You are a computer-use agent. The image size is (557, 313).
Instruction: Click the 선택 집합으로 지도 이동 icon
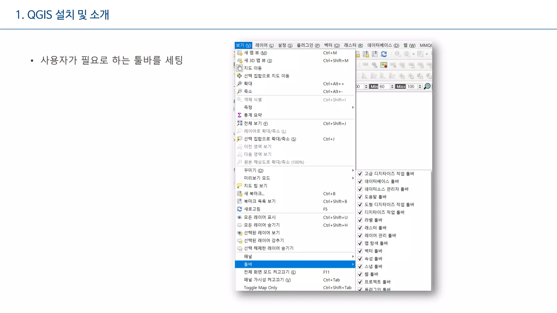click(239, 76)
